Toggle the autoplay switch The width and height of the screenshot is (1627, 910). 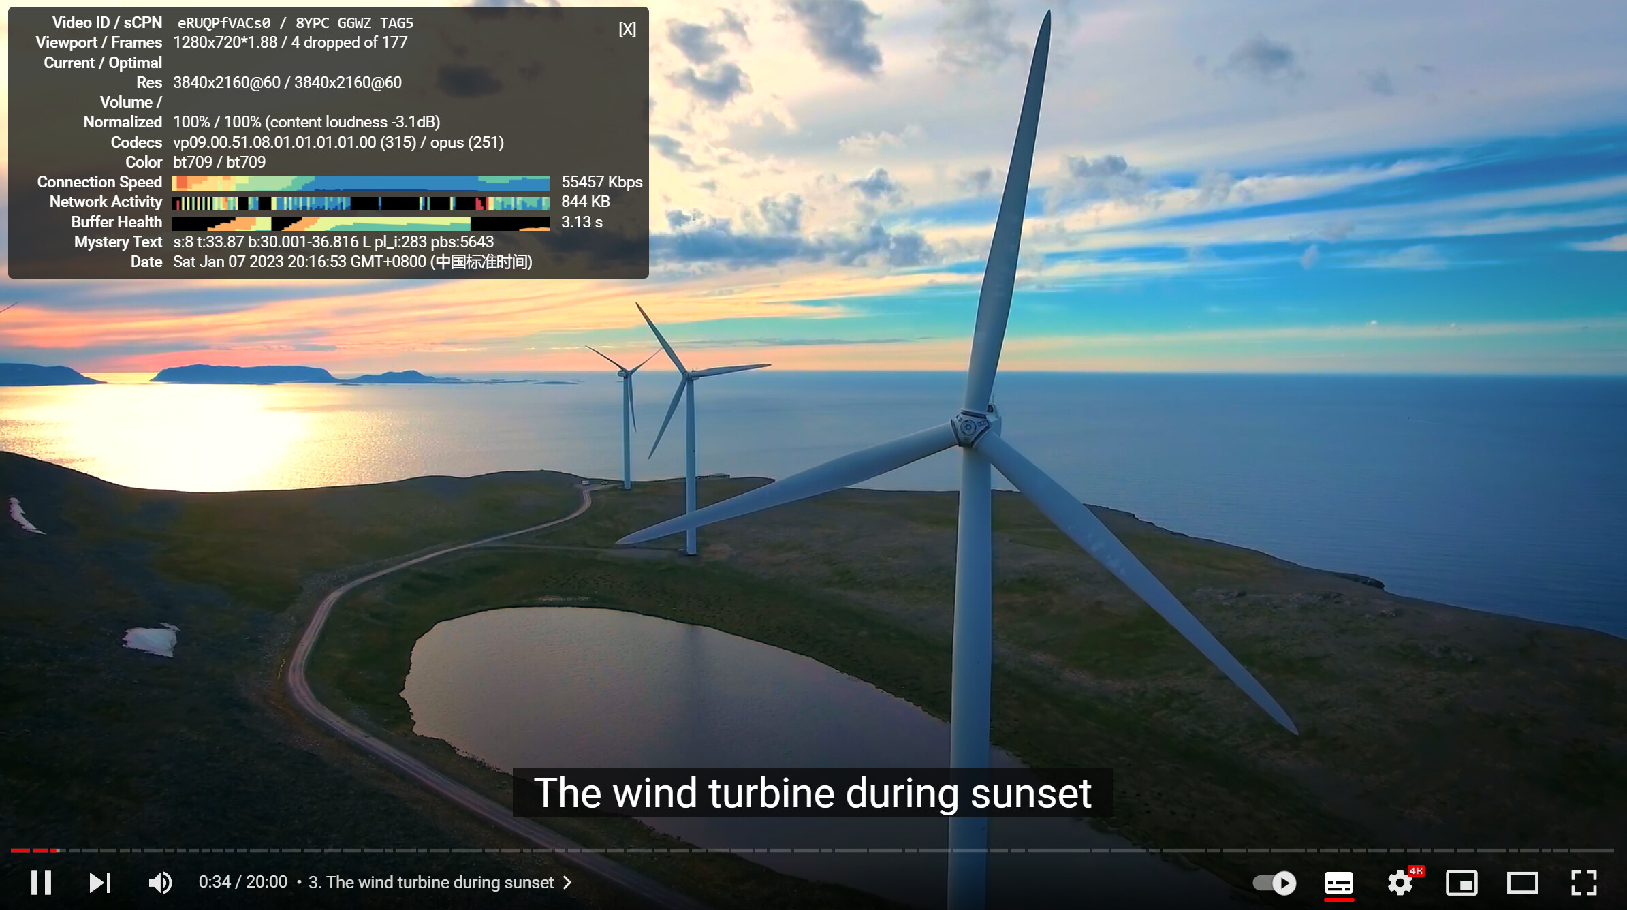point(1274,883)
